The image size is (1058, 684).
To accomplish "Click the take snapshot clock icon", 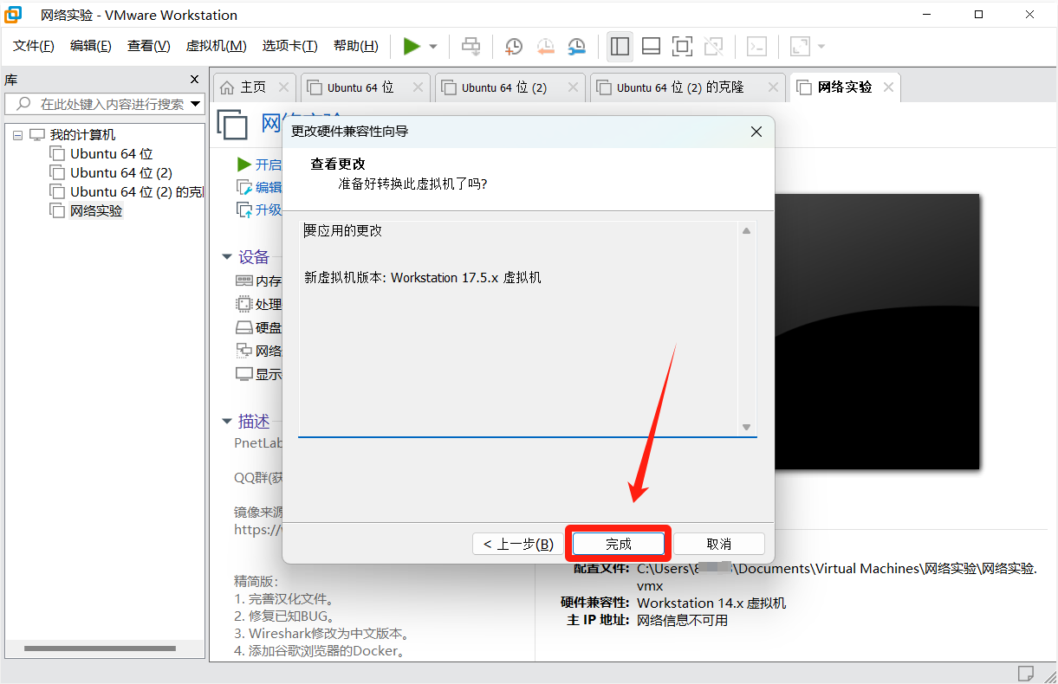I will [x=514, y=47].
